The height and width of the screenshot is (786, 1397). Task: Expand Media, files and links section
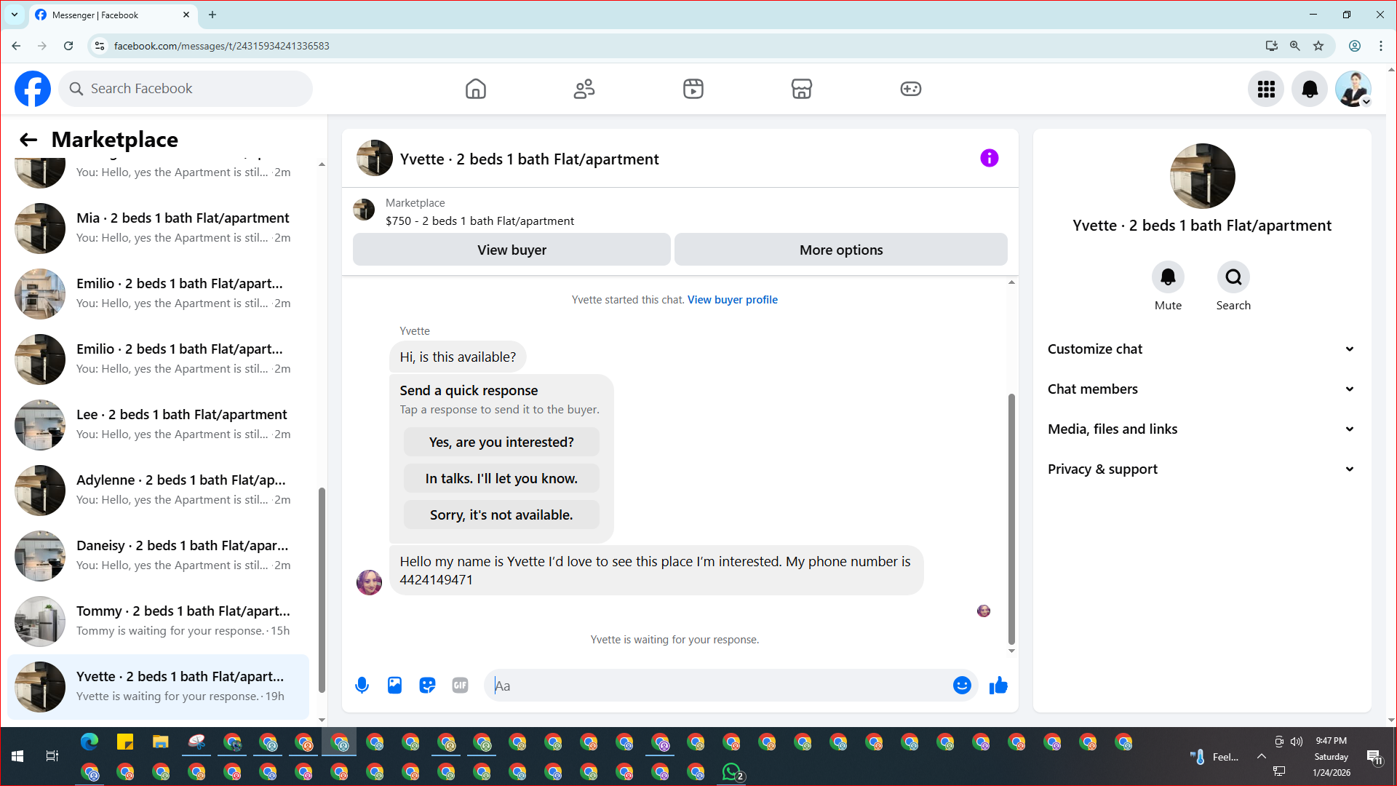1201,429
